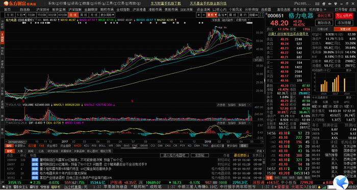Screen dimensions: 357x190
Task: Zoom out the K-line chart with minus button
Action: 203,15
